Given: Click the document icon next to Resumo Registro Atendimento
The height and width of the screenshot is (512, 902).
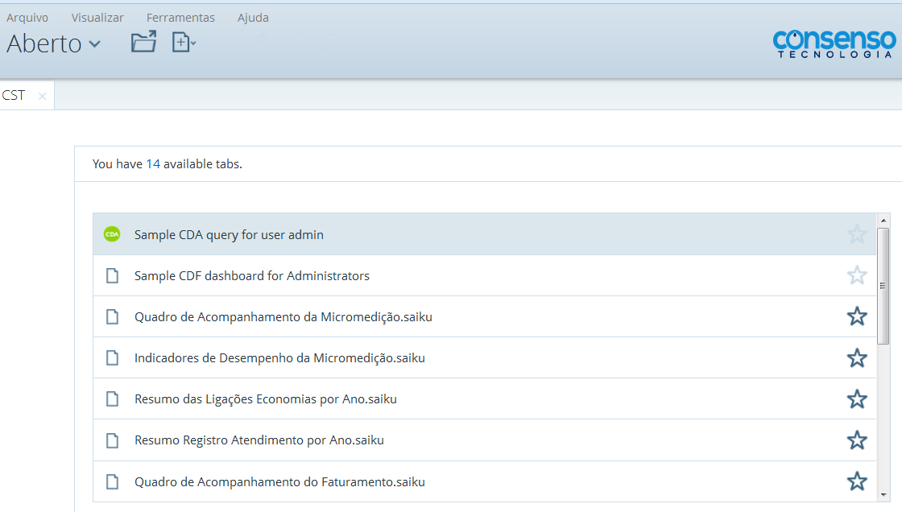Looking at the screenshot, I should coord(112,440).
